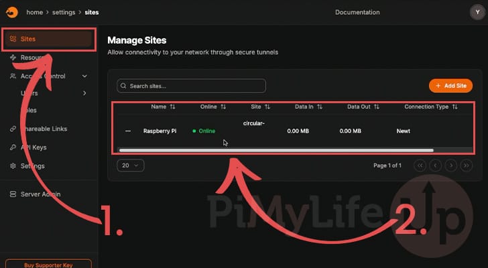
Task: Click the Raspberry Pi site name
Action: (160, 131)
